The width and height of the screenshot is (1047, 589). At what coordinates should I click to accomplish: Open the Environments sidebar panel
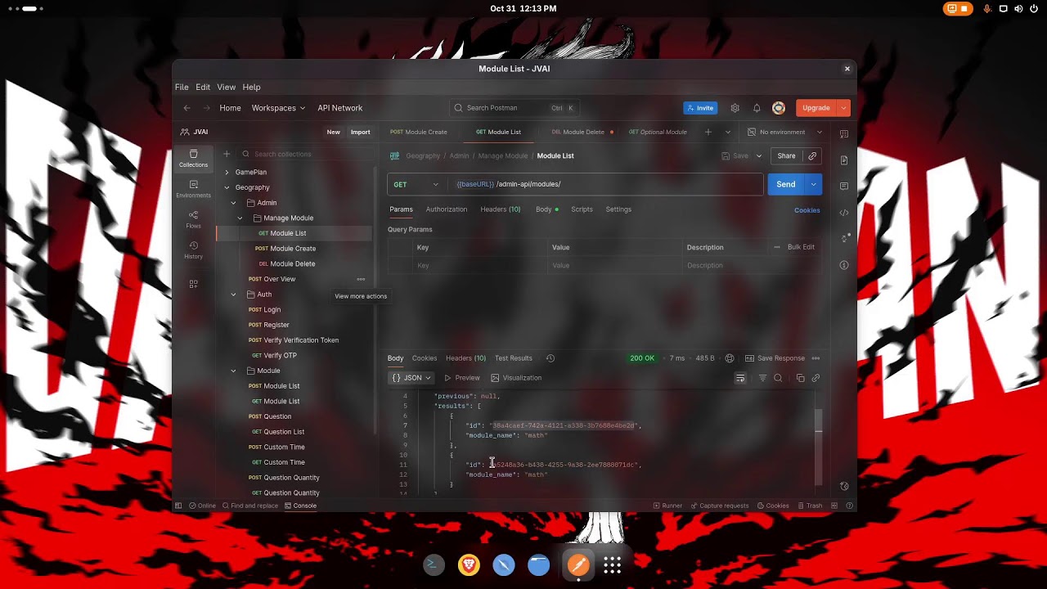pyautogui.click(x=194, y=189)
